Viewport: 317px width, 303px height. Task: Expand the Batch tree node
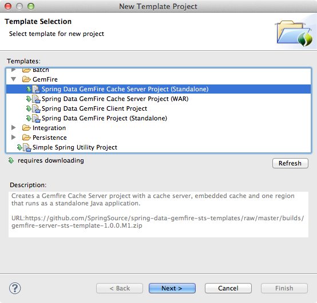pyautogui.click(x=14, y=70)
